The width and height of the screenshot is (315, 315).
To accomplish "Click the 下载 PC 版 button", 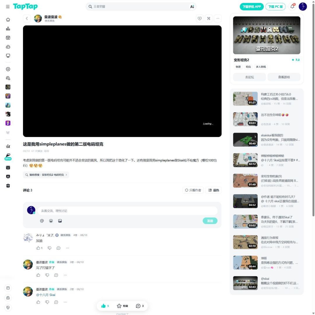I will 275,7.
